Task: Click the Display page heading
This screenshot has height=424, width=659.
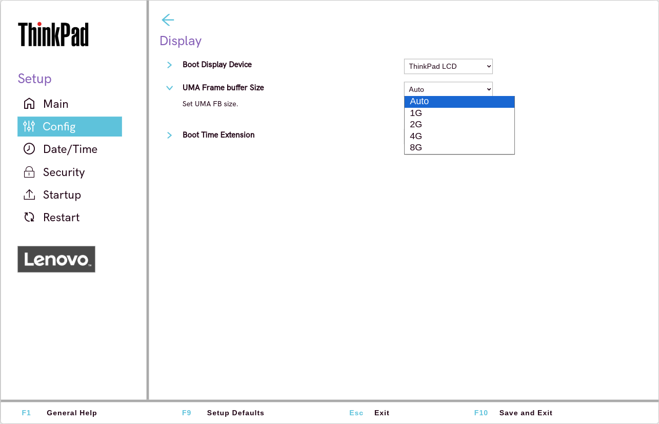Action: tap(181, 41)
